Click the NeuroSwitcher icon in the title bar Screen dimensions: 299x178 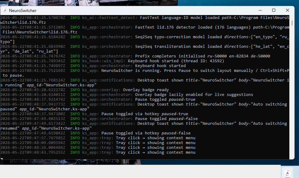(5, 11)
